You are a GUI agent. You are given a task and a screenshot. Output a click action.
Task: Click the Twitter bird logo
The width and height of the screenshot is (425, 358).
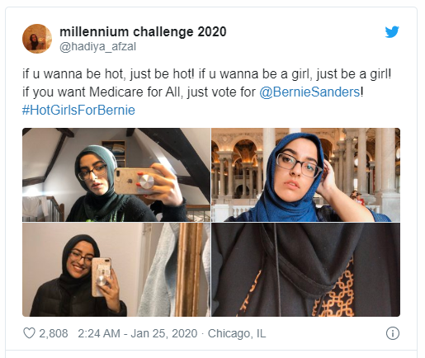point(392,32)
